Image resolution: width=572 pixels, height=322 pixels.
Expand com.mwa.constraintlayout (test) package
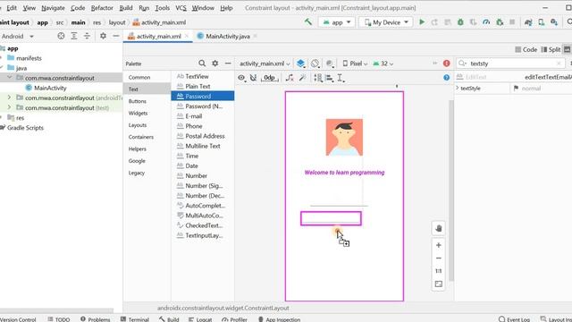pyautogui.click(x=10, y=107)
